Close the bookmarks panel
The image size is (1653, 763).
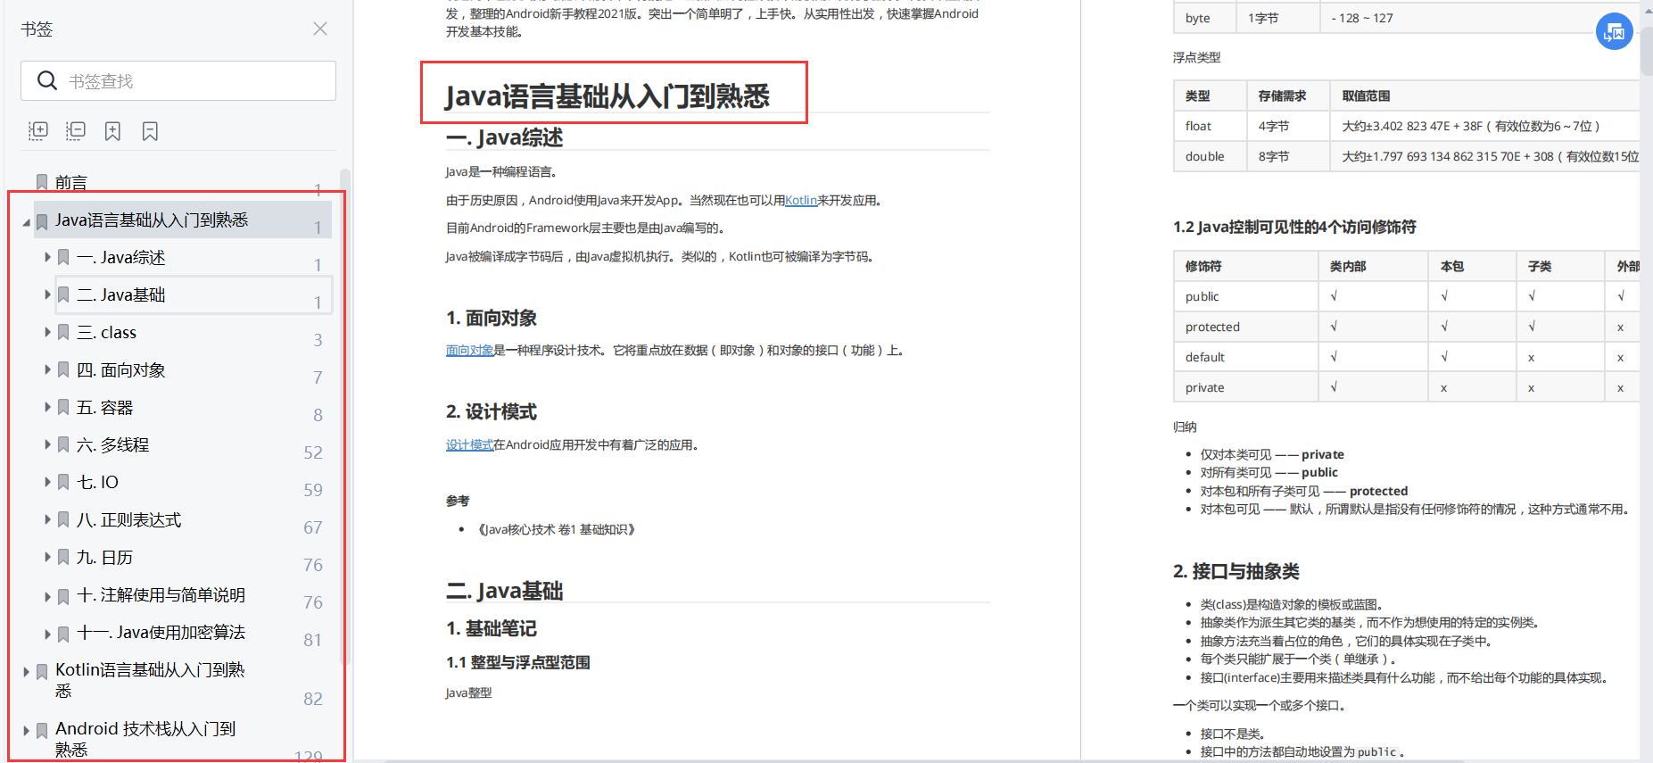[x=320, y=29]
